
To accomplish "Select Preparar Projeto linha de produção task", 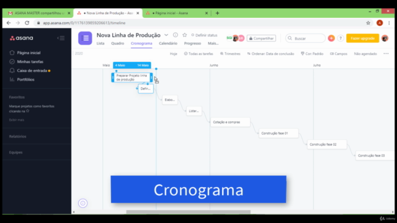I will (132, 77).
